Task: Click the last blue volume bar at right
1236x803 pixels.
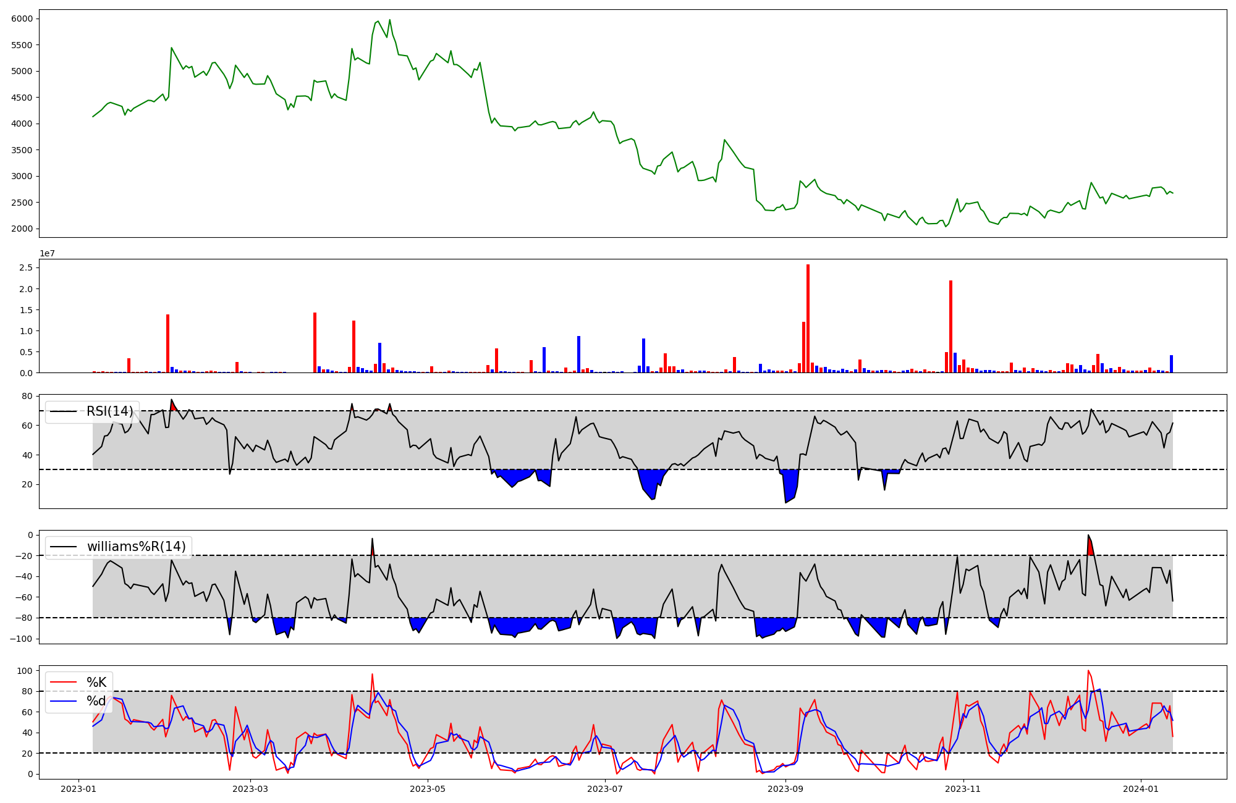Action: [x=1171, y=364]
